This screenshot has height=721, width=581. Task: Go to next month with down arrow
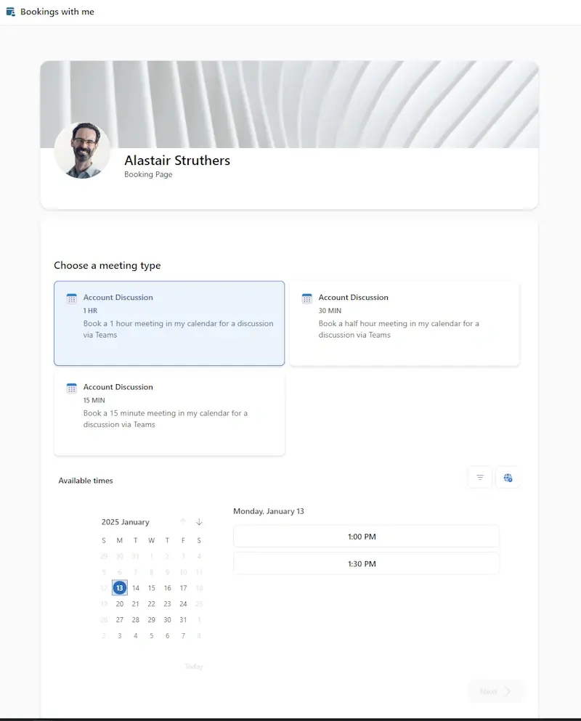click(x=199, y=522)
